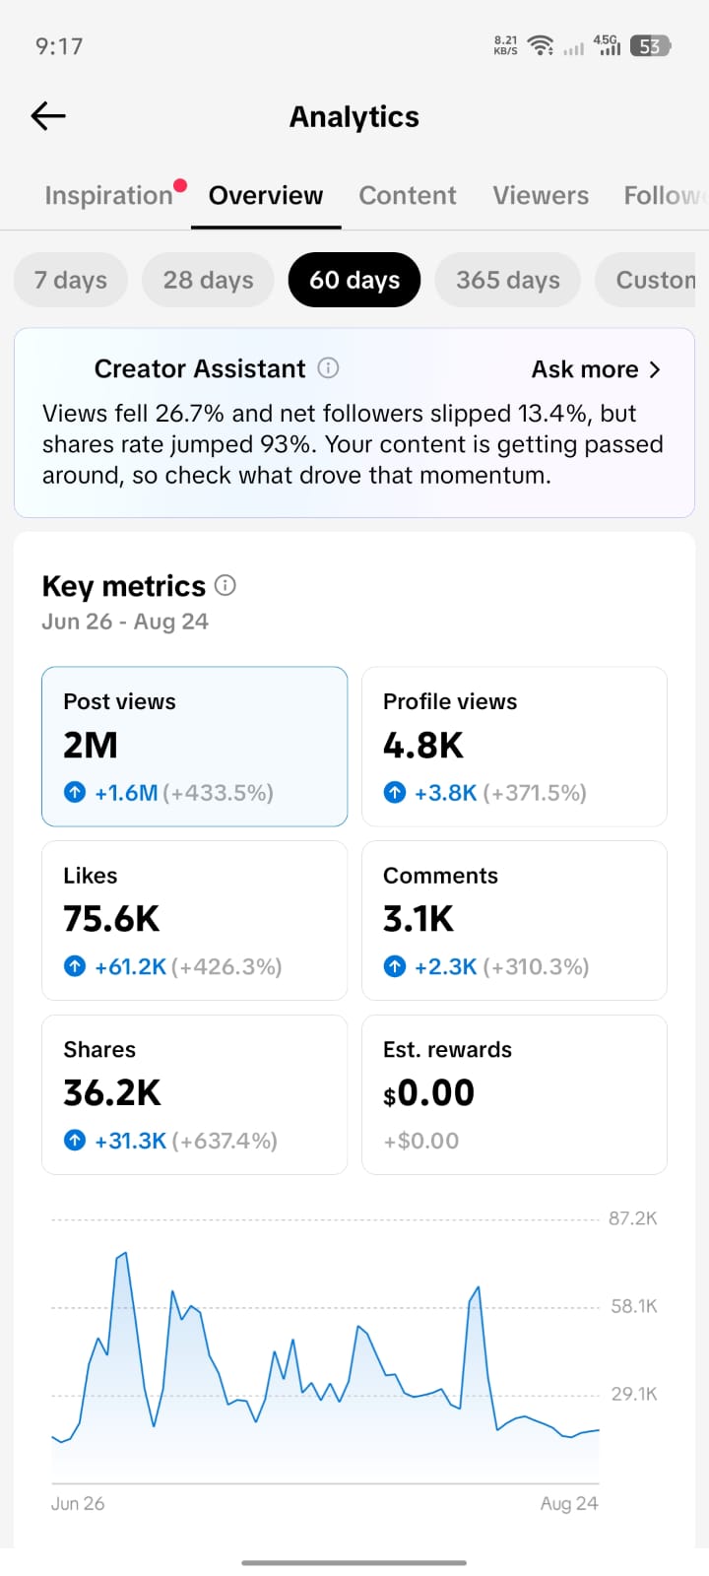Tap the battery indicator icon
709x1576 pixels.
pyautogui.click(x=650, y=45)
